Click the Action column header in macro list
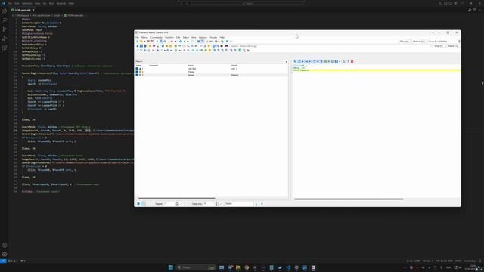 click(x=191, y=66)
